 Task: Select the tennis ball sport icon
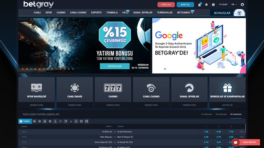click(x=45, y=121)
